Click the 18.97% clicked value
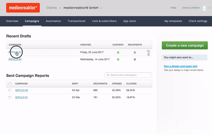 130,97
